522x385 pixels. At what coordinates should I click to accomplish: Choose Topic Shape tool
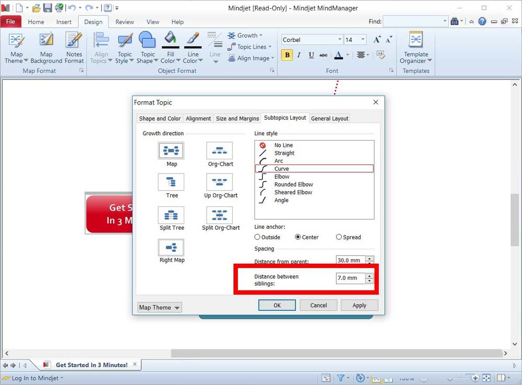(x=147, y=48)
